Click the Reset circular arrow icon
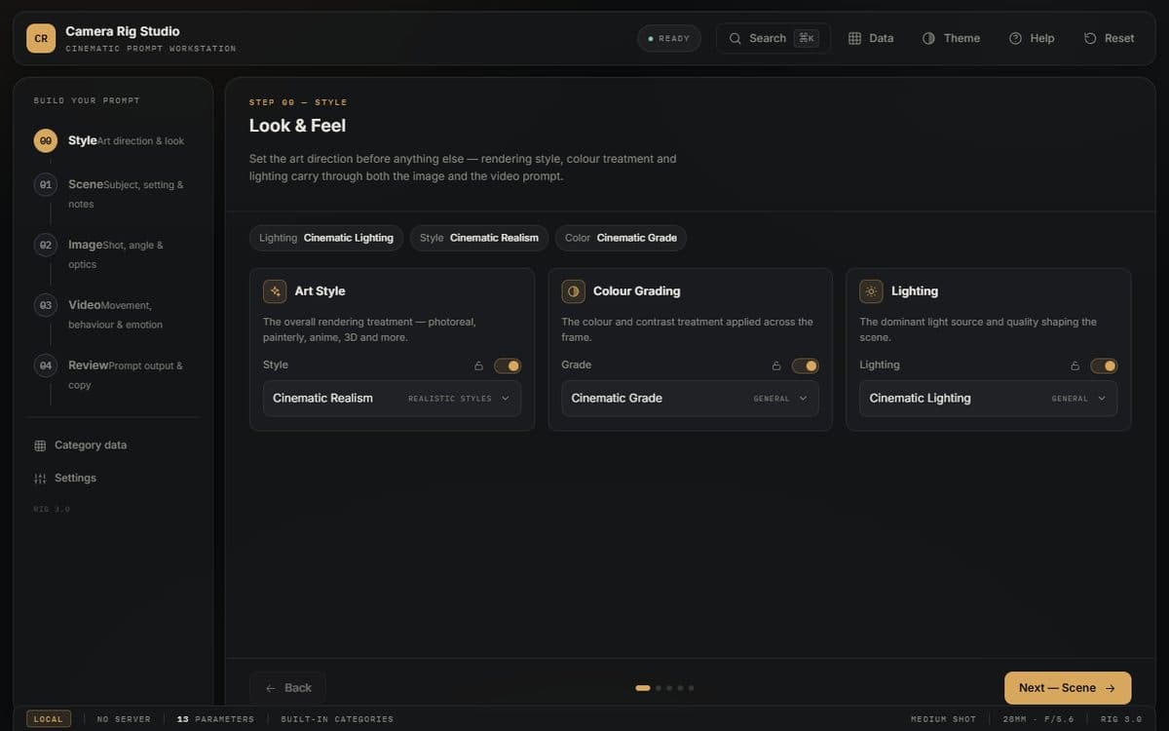This screenshot has height=731, width=1169. (1090, 38)
